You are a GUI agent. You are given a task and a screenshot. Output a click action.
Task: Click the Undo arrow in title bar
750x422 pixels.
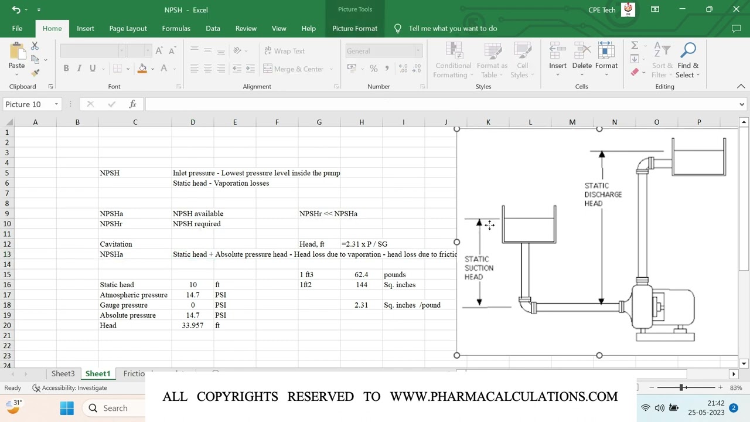click(x=16, y=9)
